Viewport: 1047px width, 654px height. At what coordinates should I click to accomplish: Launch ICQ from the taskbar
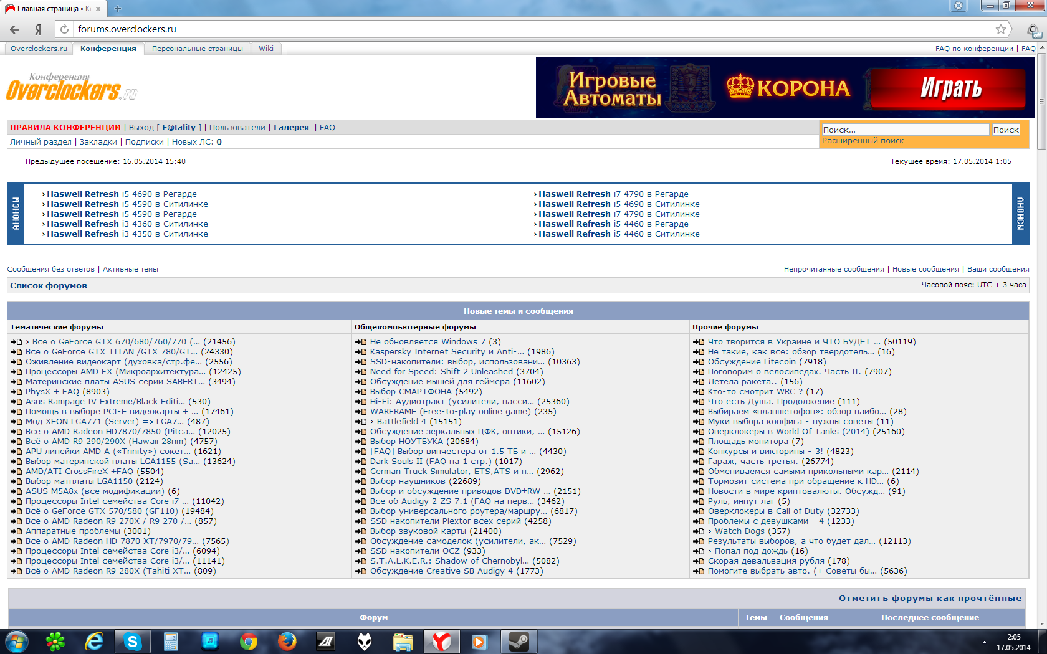click(55, 642)
